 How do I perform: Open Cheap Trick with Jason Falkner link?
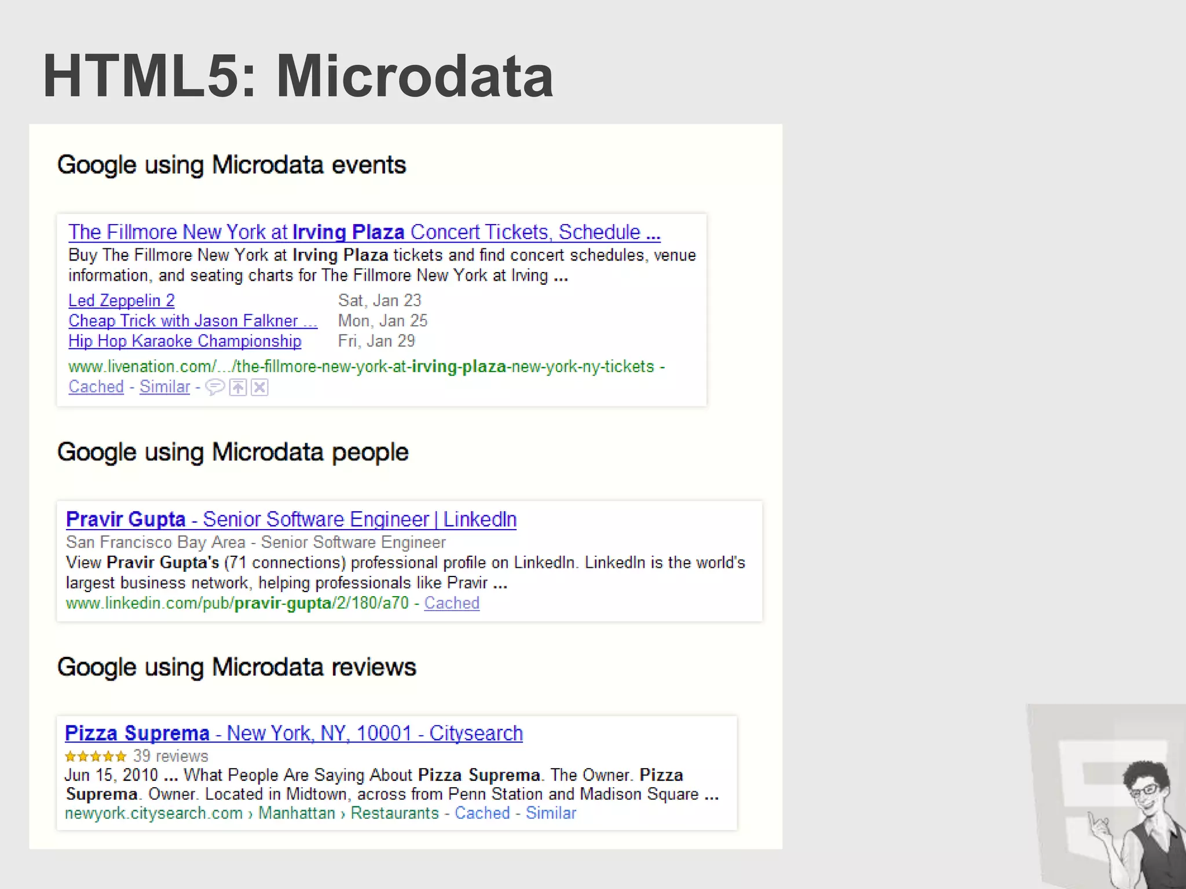193,321
